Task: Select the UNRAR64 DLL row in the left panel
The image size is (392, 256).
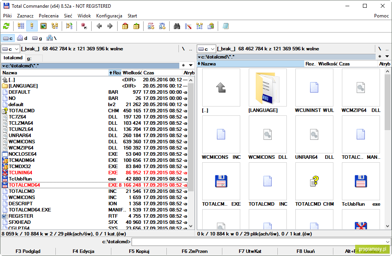Action: [94, 136]
